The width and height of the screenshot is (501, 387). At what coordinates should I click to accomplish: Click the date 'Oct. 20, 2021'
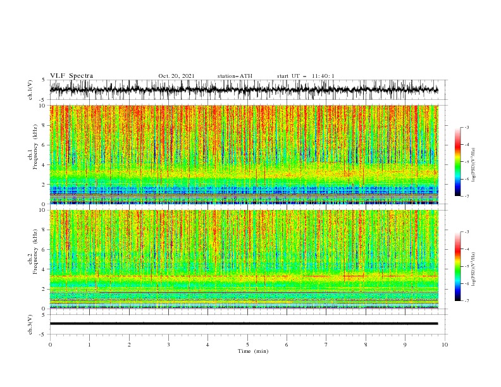click(176, 76)
